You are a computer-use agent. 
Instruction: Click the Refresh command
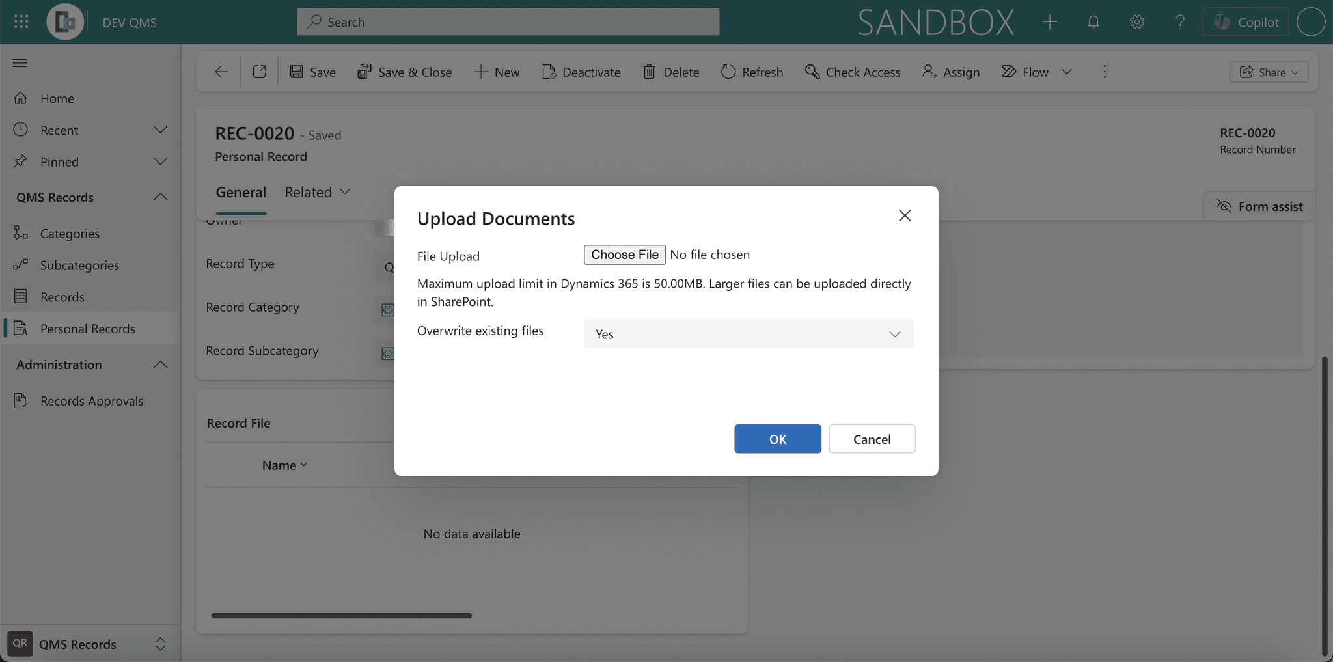(752, 72)
